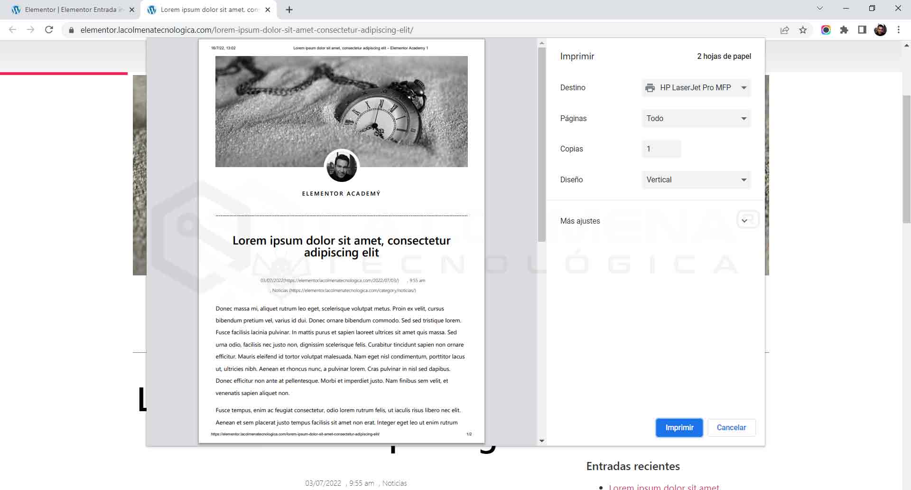Screen dimensions: 911x490
Task: Bookmark this page with the star icon
Action: pyautogui.click(x=803, y=29)
